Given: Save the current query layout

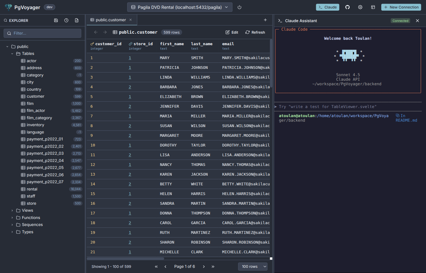Looking at the screenshot, I should click(56, 20).
